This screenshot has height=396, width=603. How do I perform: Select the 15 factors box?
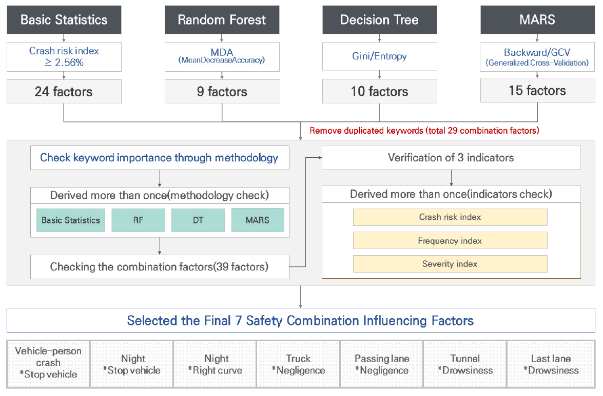pyautogui.click(x=537, y=91)
